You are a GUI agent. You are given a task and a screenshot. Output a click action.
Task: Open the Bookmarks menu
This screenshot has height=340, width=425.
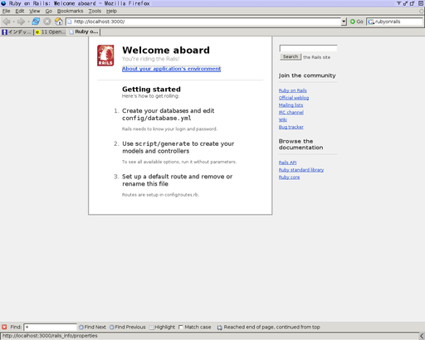(x=70, y=11)
